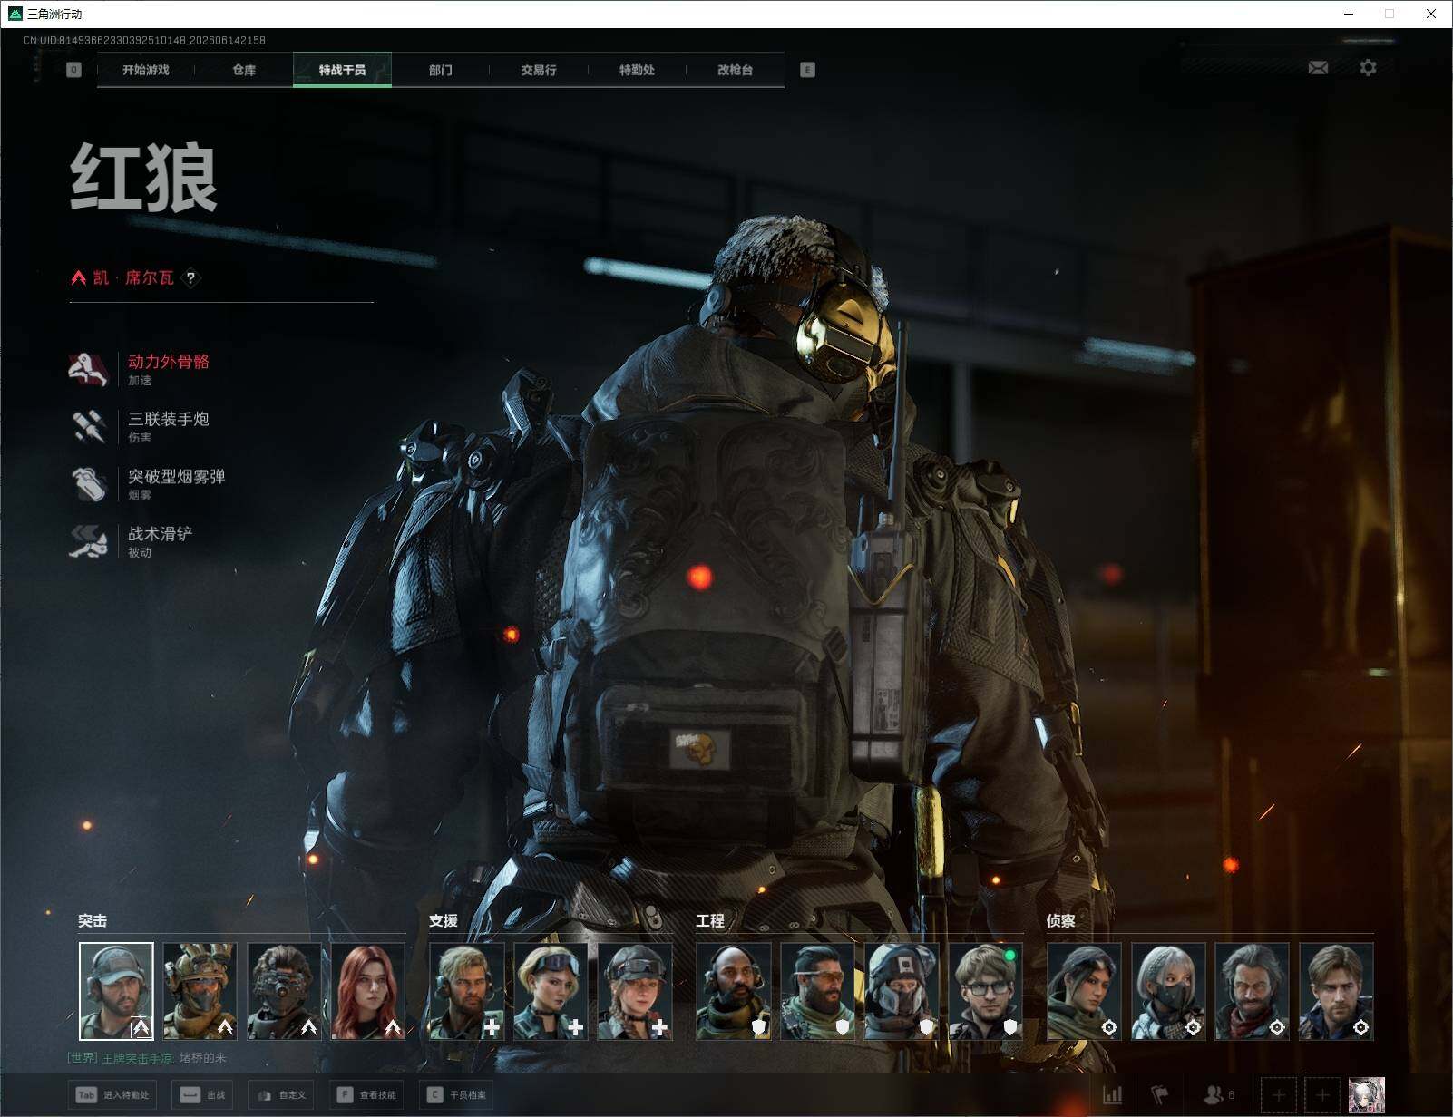The height and width of the screenshot is (1117, 1453).
Task: Open the 特勤处 tab
Action: [637, 70]
